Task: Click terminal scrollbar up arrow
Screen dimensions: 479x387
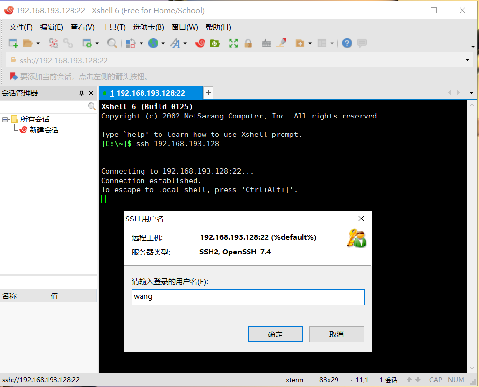Action: click(x=472, y=105)
